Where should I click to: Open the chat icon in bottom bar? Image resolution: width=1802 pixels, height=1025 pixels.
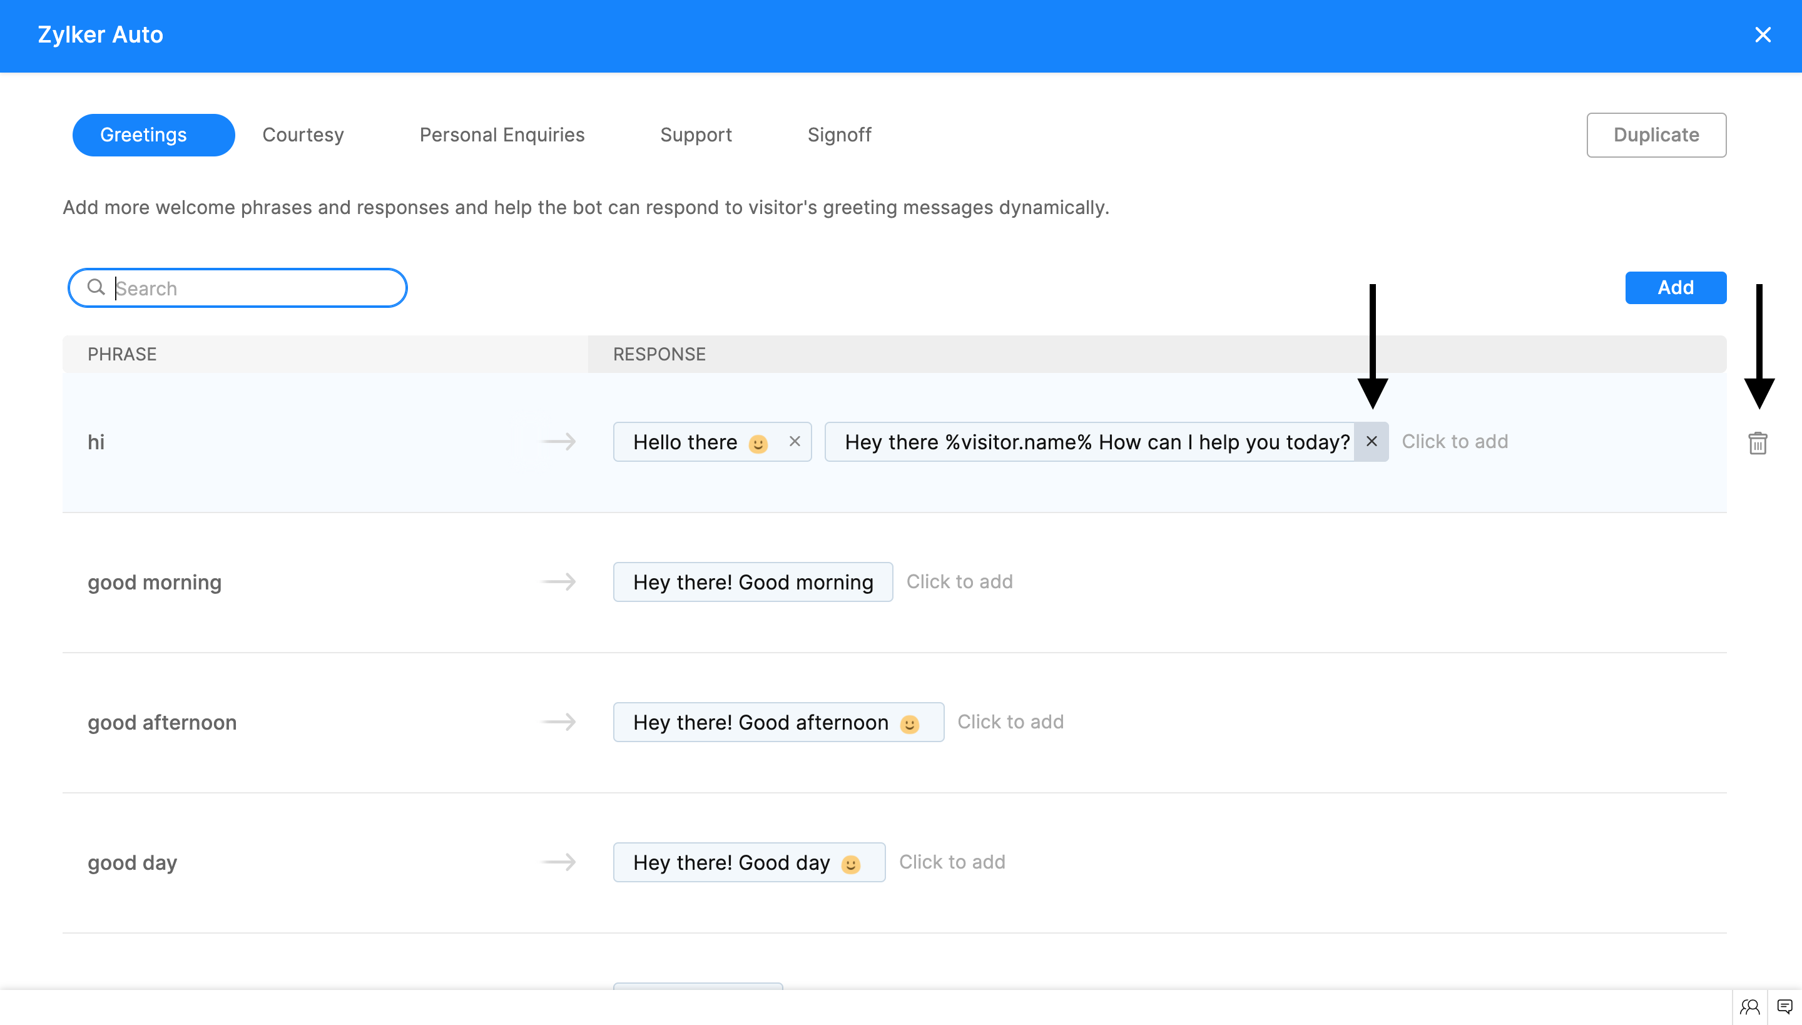(x=1784, y=1007)
